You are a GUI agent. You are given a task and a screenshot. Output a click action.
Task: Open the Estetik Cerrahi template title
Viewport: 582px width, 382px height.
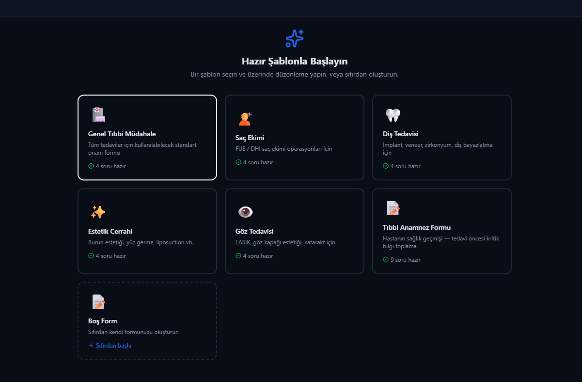click(110, 231)
